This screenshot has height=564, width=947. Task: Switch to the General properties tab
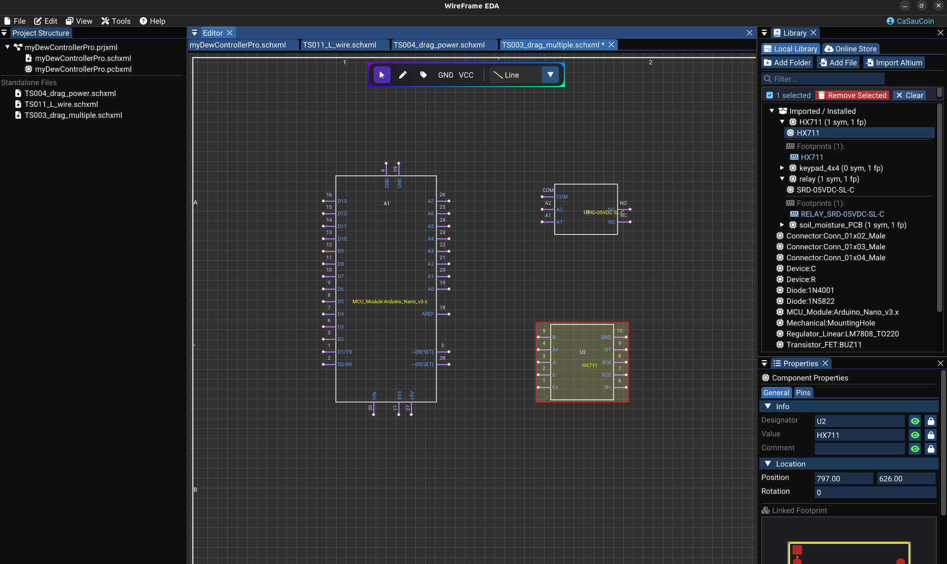click(776, 392)
